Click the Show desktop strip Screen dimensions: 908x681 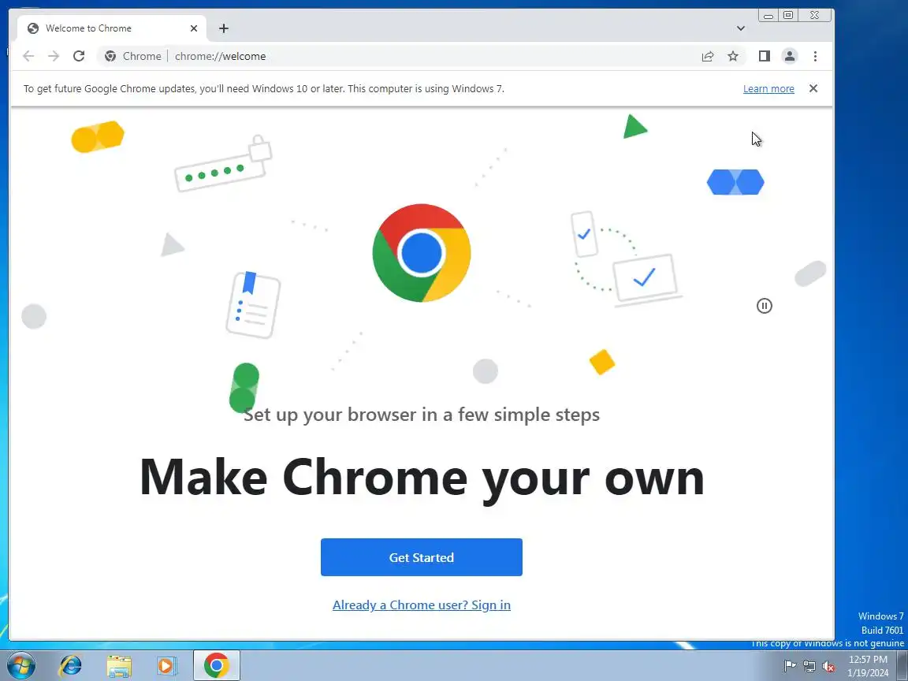click(902, 666)
